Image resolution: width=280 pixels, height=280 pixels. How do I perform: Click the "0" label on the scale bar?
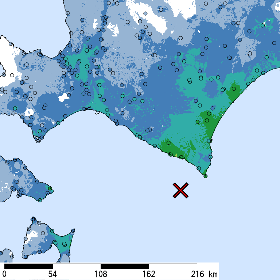(4, 274)
